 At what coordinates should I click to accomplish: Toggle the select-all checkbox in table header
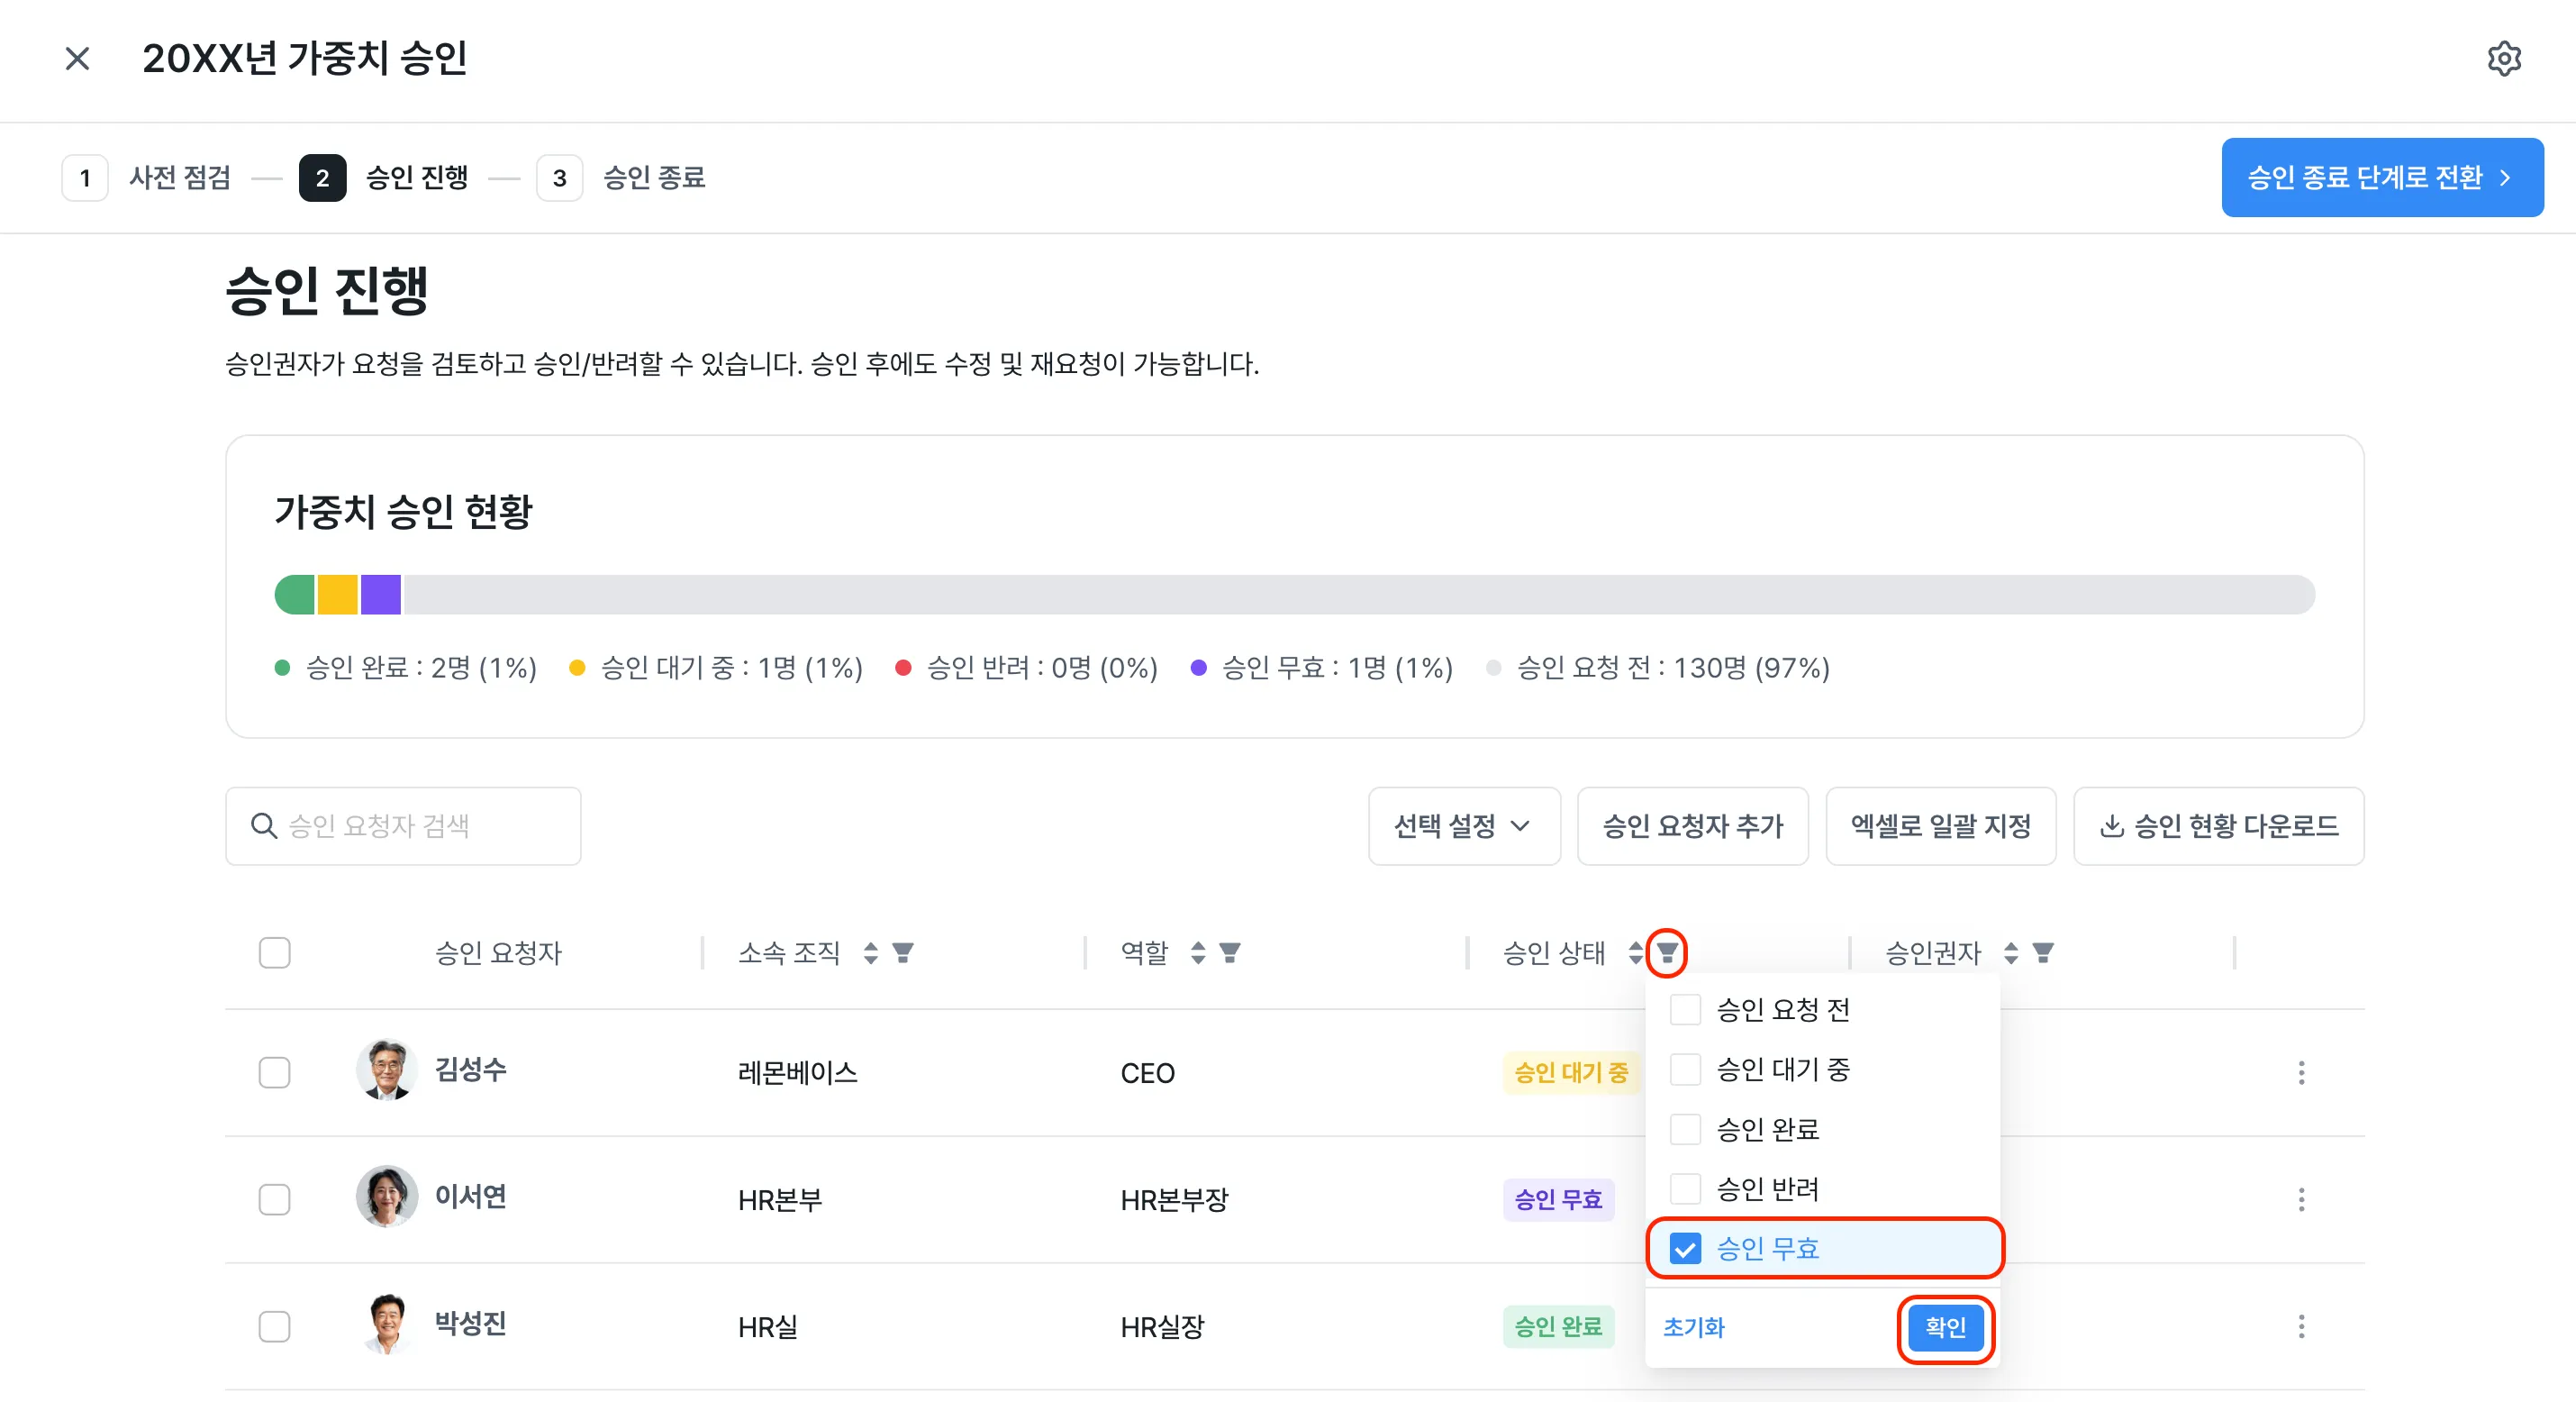click(274, 952)
